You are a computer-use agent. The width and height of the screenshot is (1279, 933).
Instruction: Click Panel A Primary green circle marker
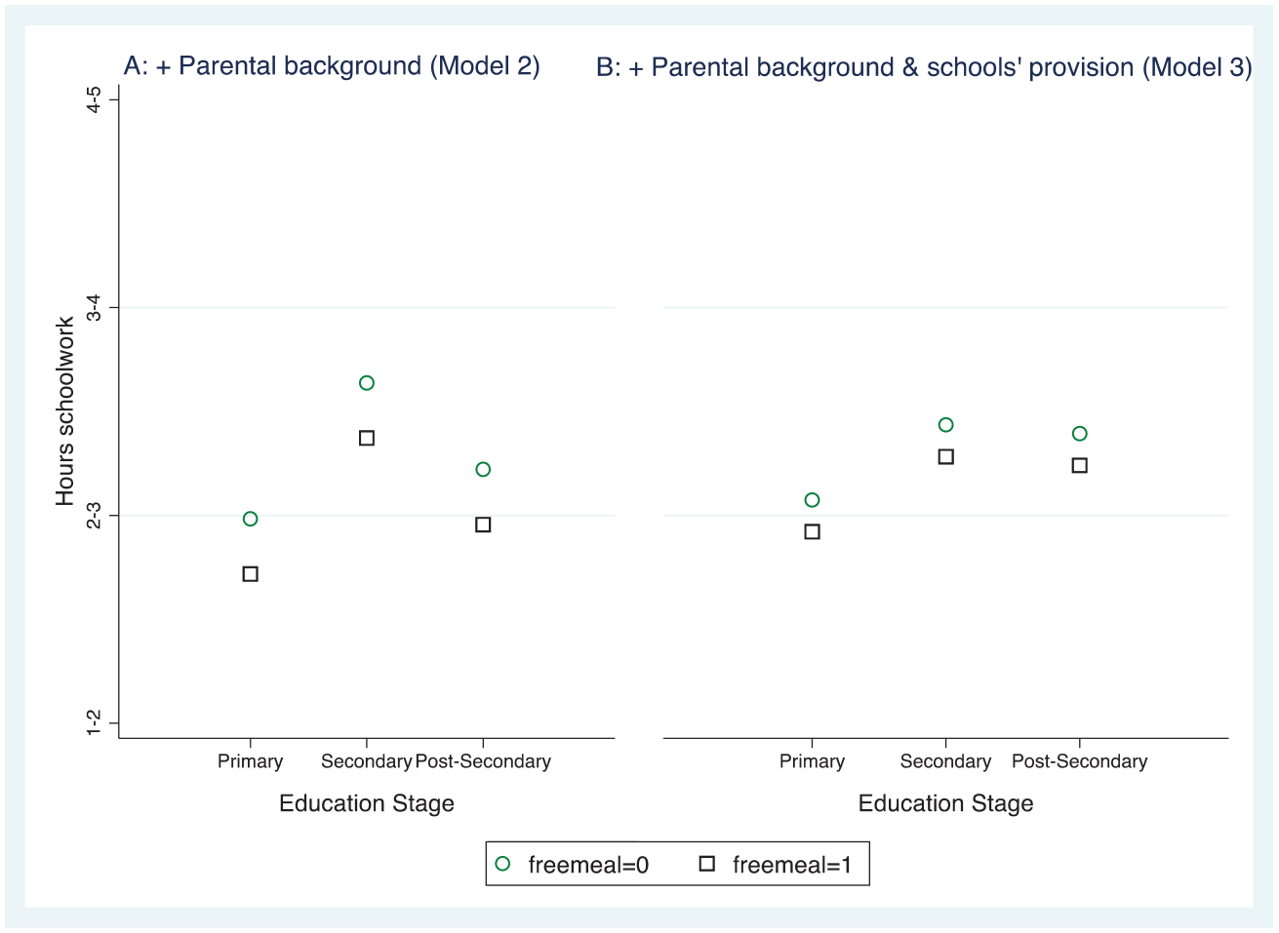coord(251,519)
